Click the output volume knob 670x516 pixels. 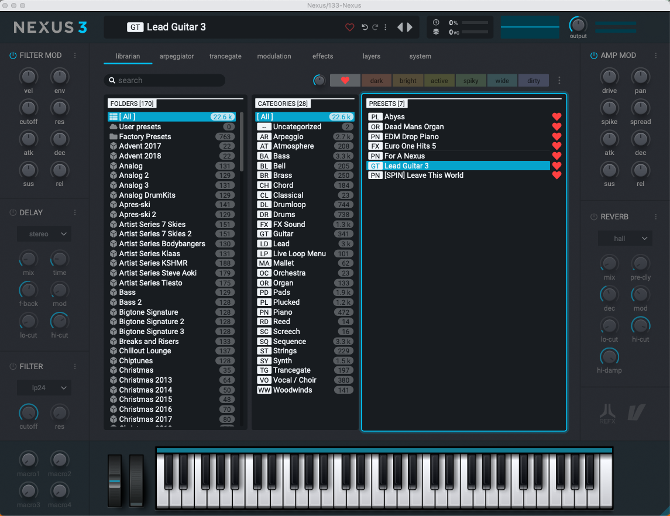(578, 25)
